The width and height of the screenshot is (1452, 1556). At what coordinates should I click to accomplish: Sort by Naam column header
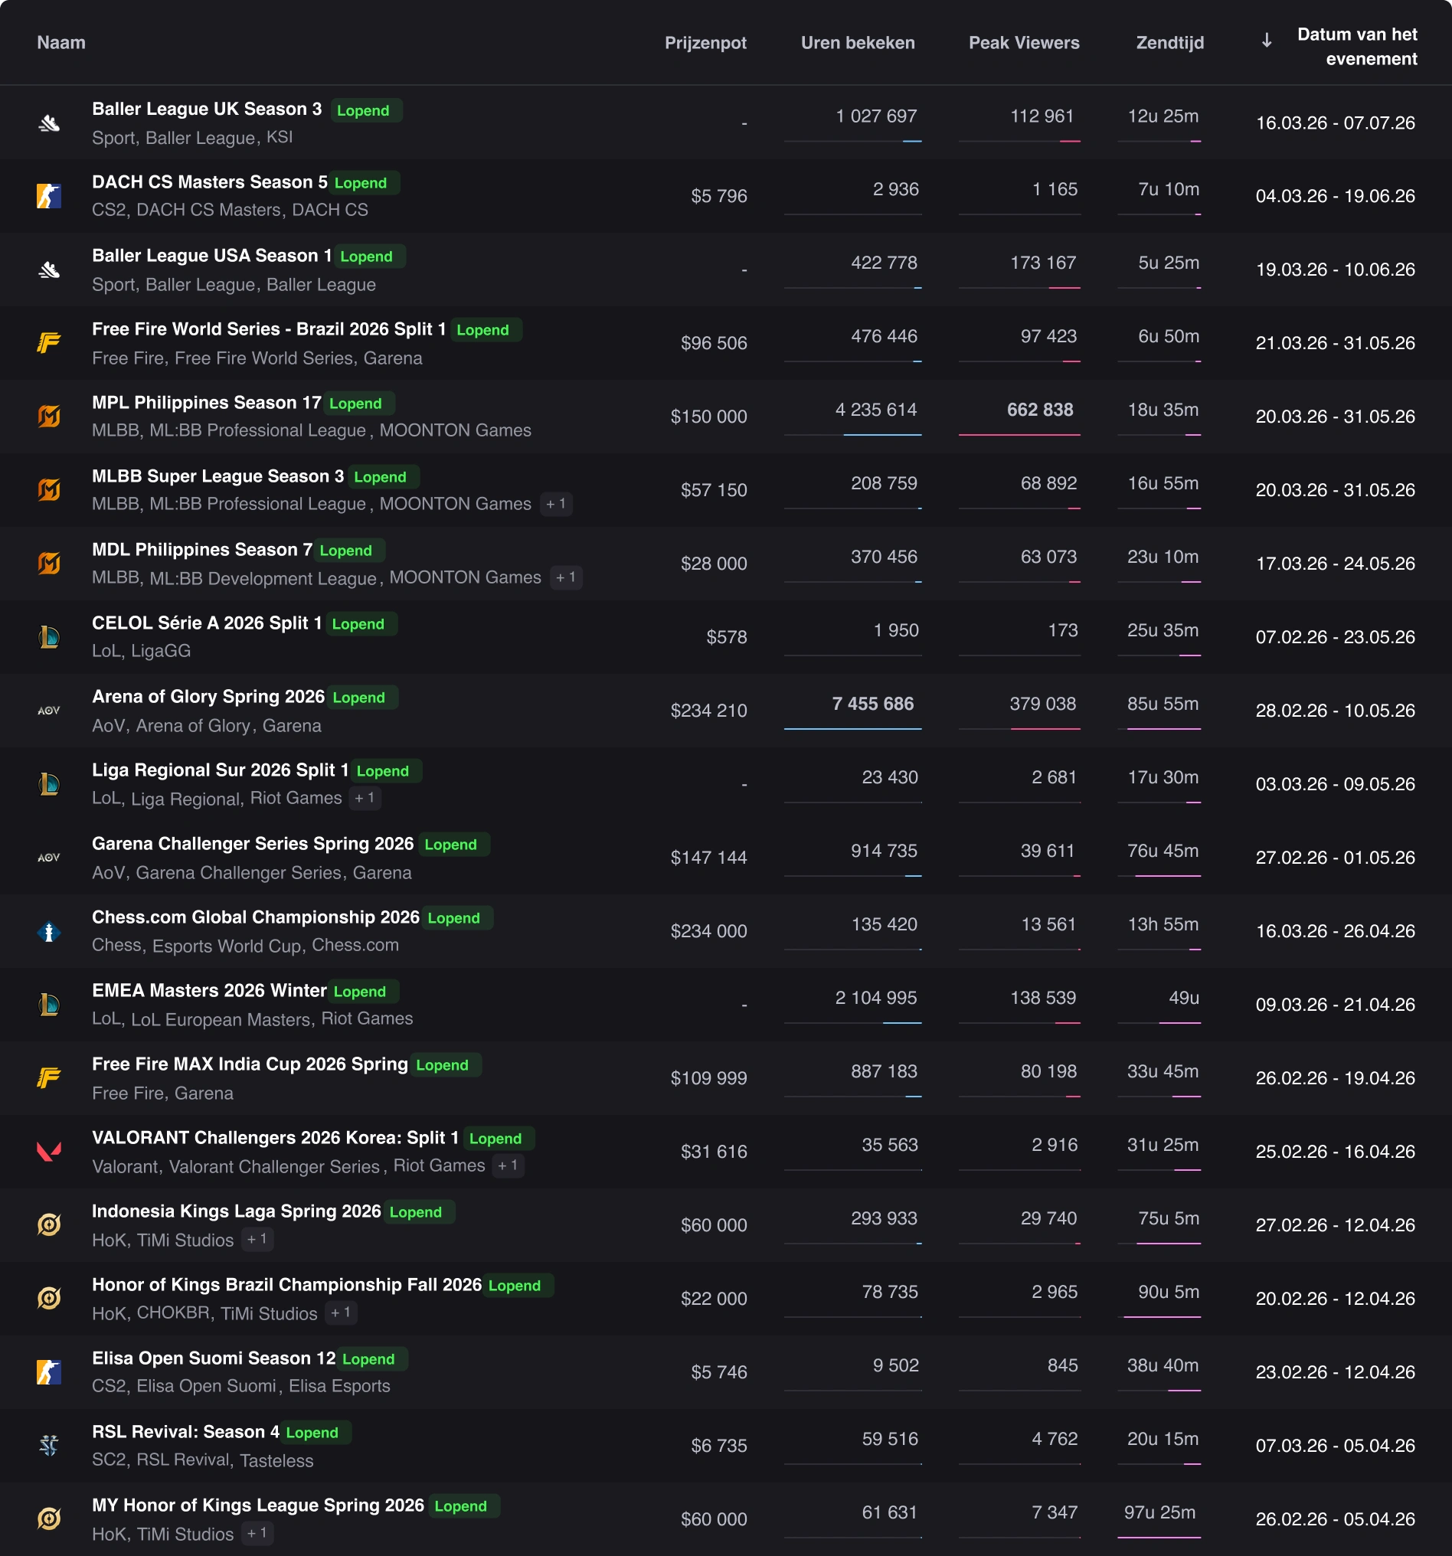pyautogui.click(x=61, y=42)
